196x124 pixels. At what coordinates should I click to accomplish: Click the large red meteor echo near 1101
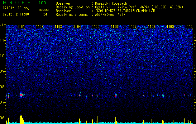coord(22,95)
